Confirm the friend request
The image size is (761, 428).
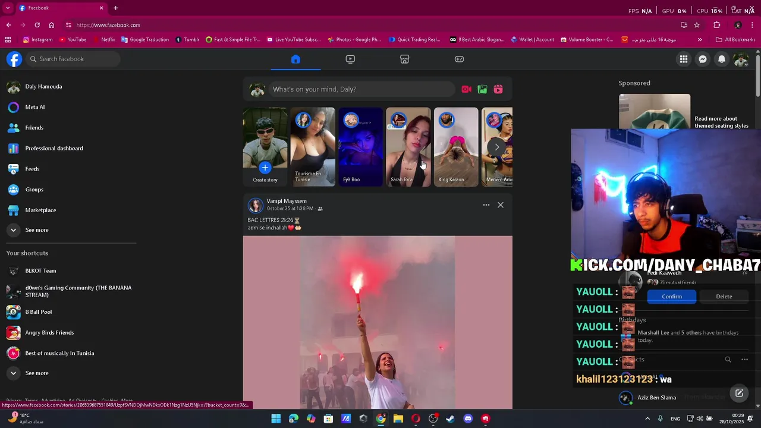point(672,297)
